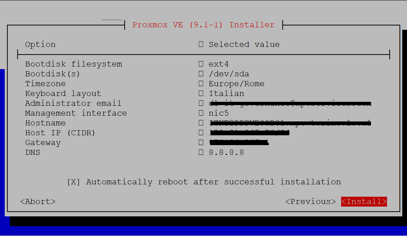The image size is (407, 236).
Task: Click the /dev/sda bootdisk value
Action: (229, 74)
